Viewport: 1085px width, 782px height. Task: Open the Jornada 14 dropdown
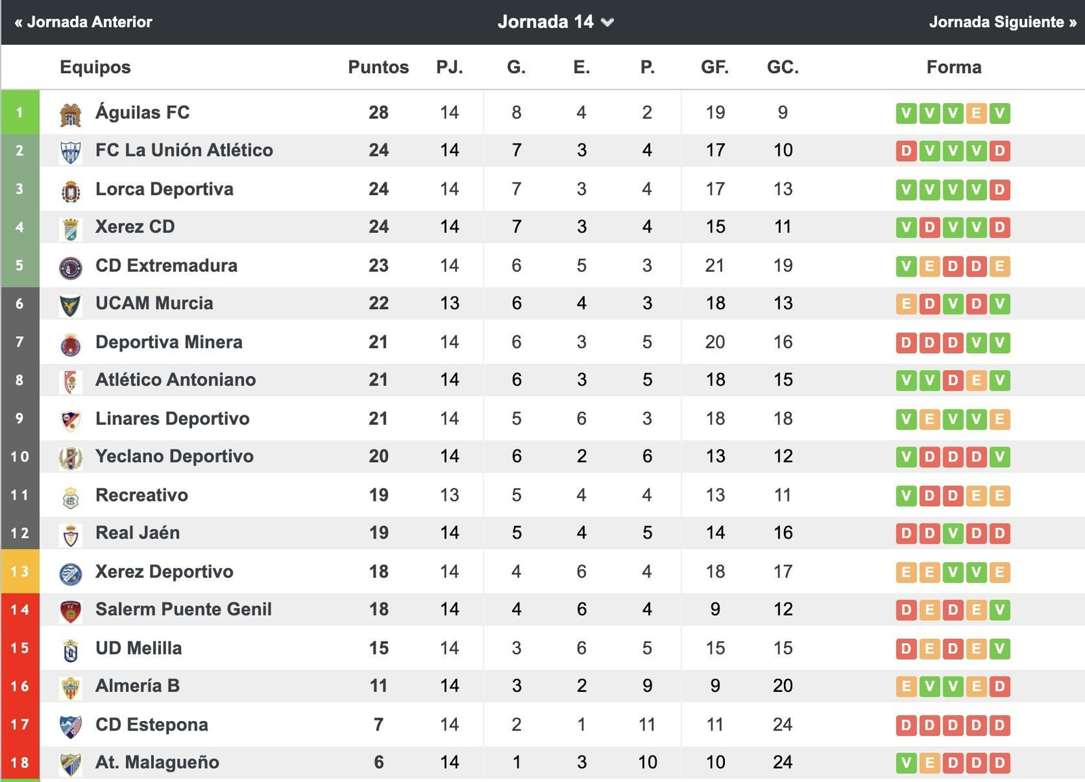tap(553, 22)
